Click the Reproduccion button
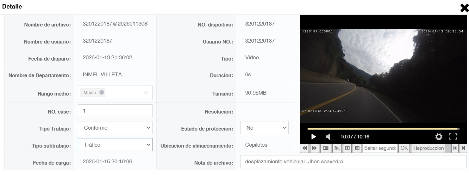Screen dimensions: 469x175 pos(428,148)
